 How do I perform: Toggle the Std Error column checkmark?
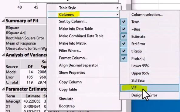(124, 44)
